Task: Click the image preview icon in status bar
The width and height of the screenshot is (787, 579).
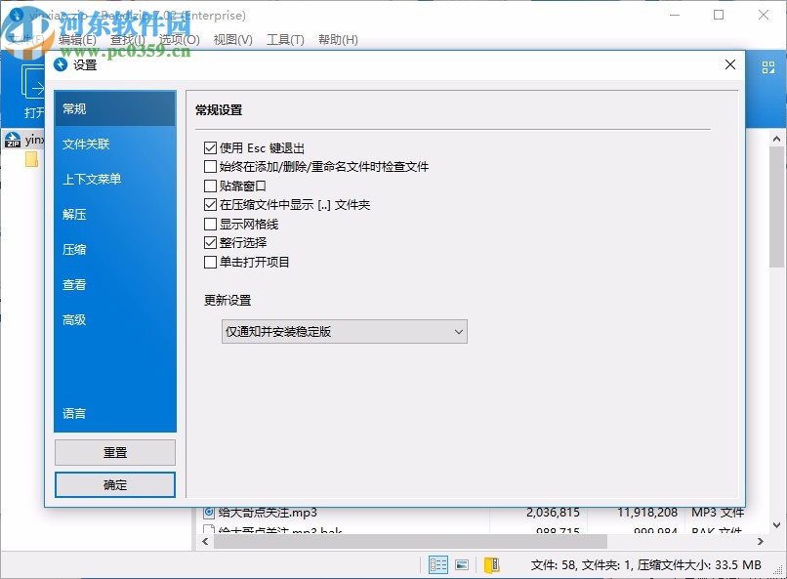Action: [462, 564]
